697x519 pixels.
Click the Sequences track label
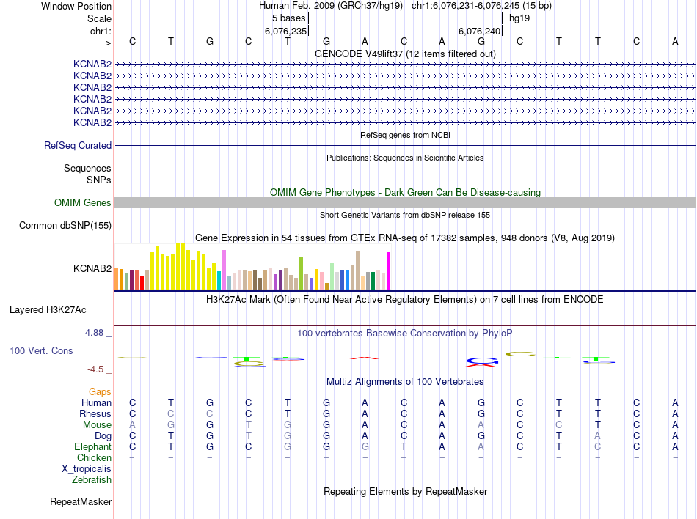point(87,169)
